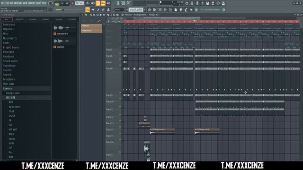
Task: Click the stamp note grouping icon
Action: tap(108, 9)
